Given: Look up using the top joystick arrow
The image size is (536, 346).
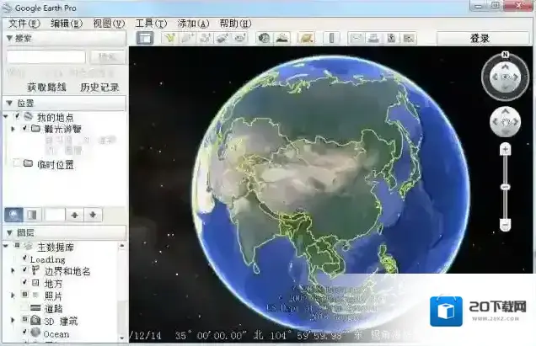Looking at the screenshot, I should tap(505, 67).
